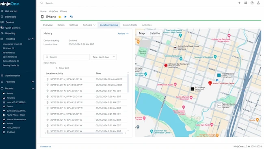This screenshot has width=264, height=149.
Task: Open the apps grid icon in top bar
Action: coord(246,3)
